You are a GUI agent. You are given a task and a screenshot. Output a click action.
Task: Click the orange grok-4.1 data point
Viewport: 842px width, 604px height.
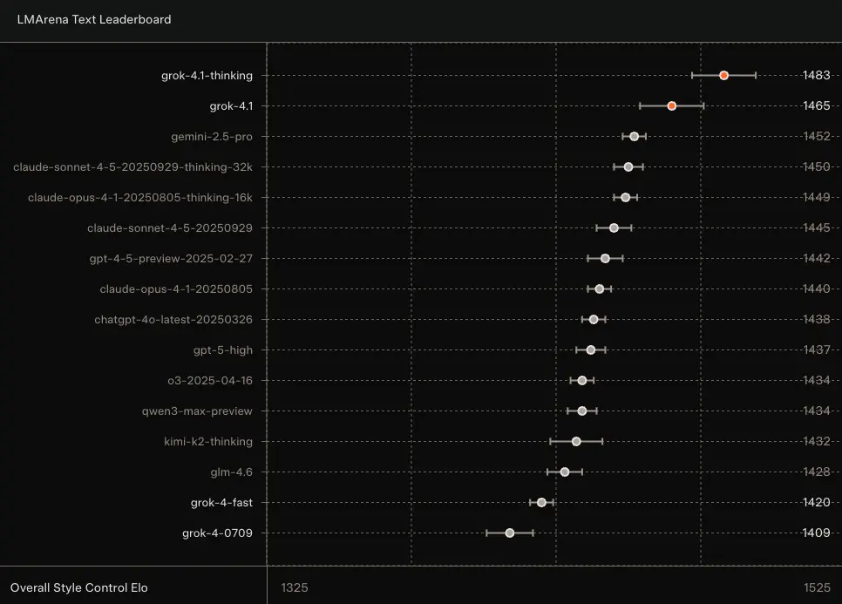pos(672,106)
